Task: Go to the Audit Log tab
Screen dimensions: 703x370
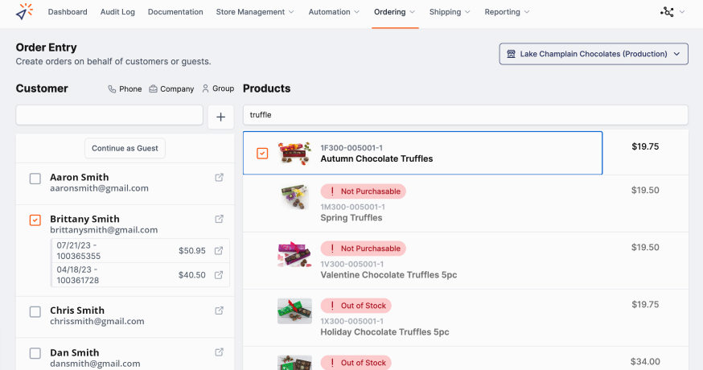Action: point(117,12)
